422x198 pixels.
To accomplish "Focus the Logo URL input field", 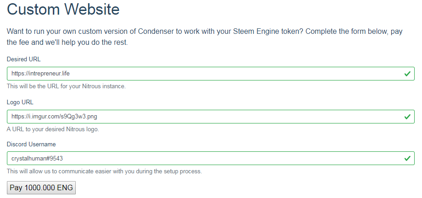I will click(x=230, y=117).
